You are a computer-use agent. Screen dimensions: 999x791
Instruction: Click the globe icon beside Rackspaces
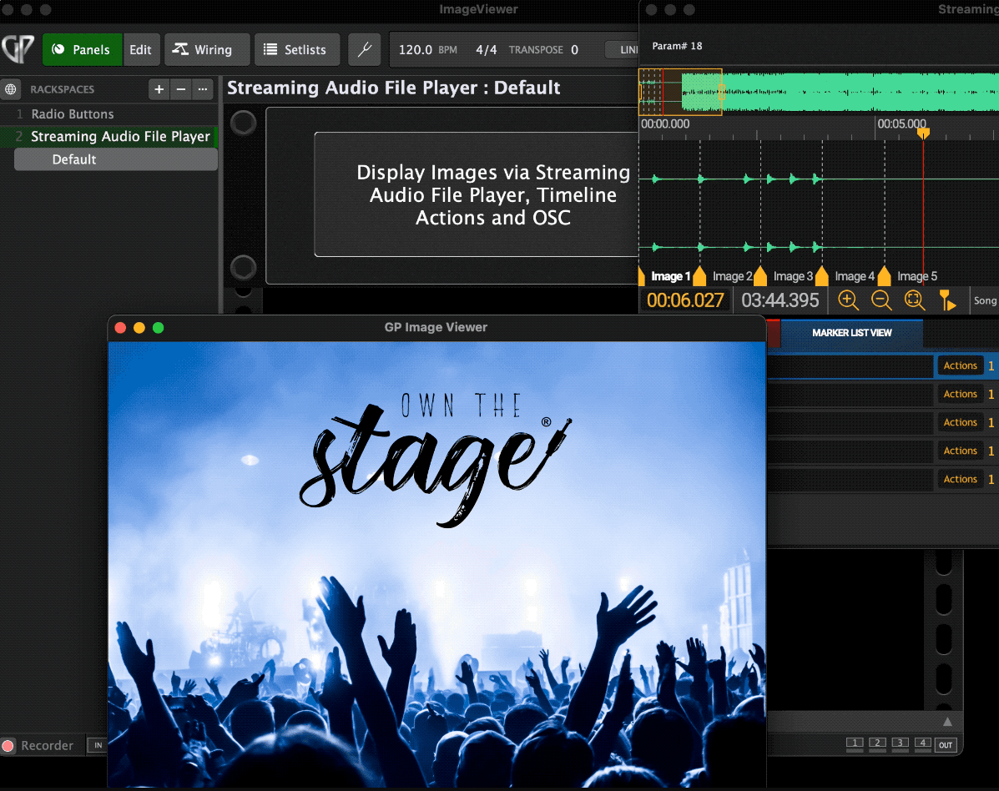point(11,89)
